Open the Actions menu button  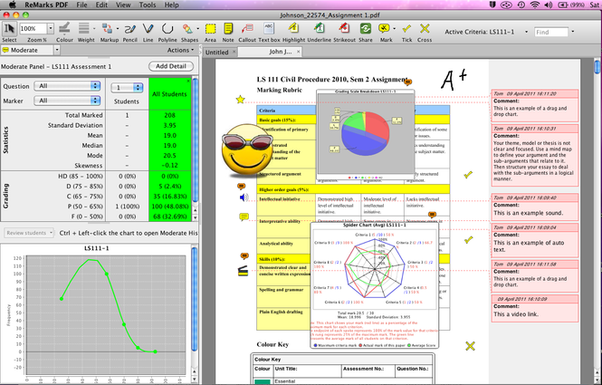click(180, 50)
